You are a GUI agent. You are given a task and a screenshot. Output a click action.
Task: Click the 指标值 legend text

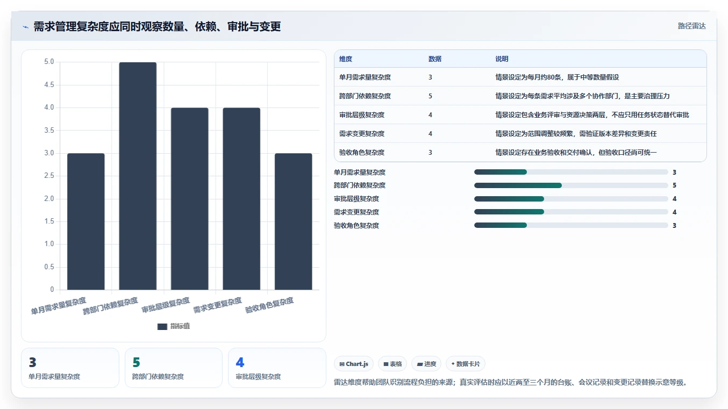180,326
